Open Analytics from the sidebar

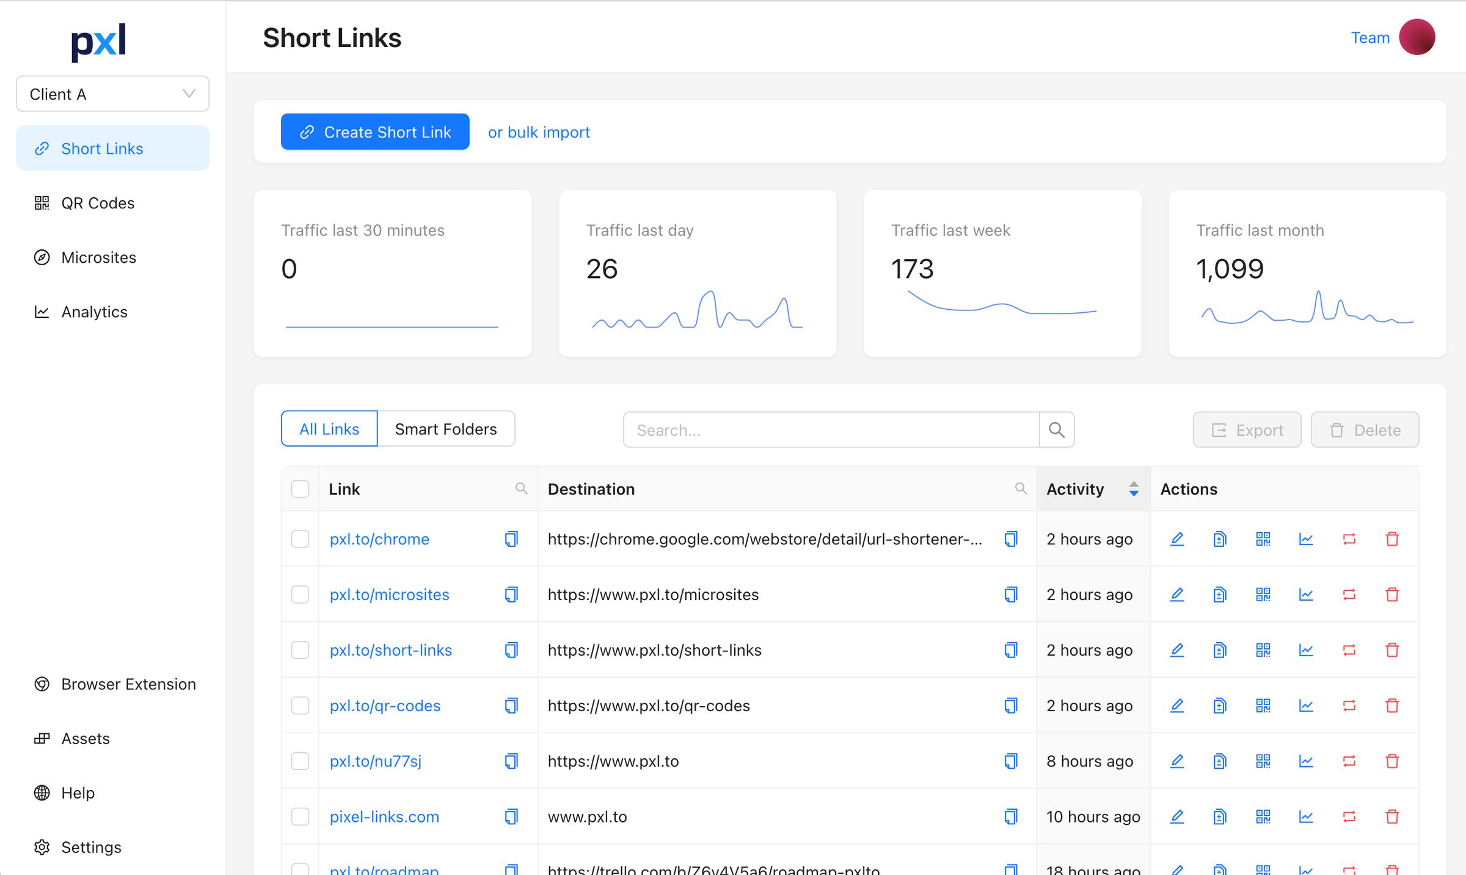tap(95, 312)
